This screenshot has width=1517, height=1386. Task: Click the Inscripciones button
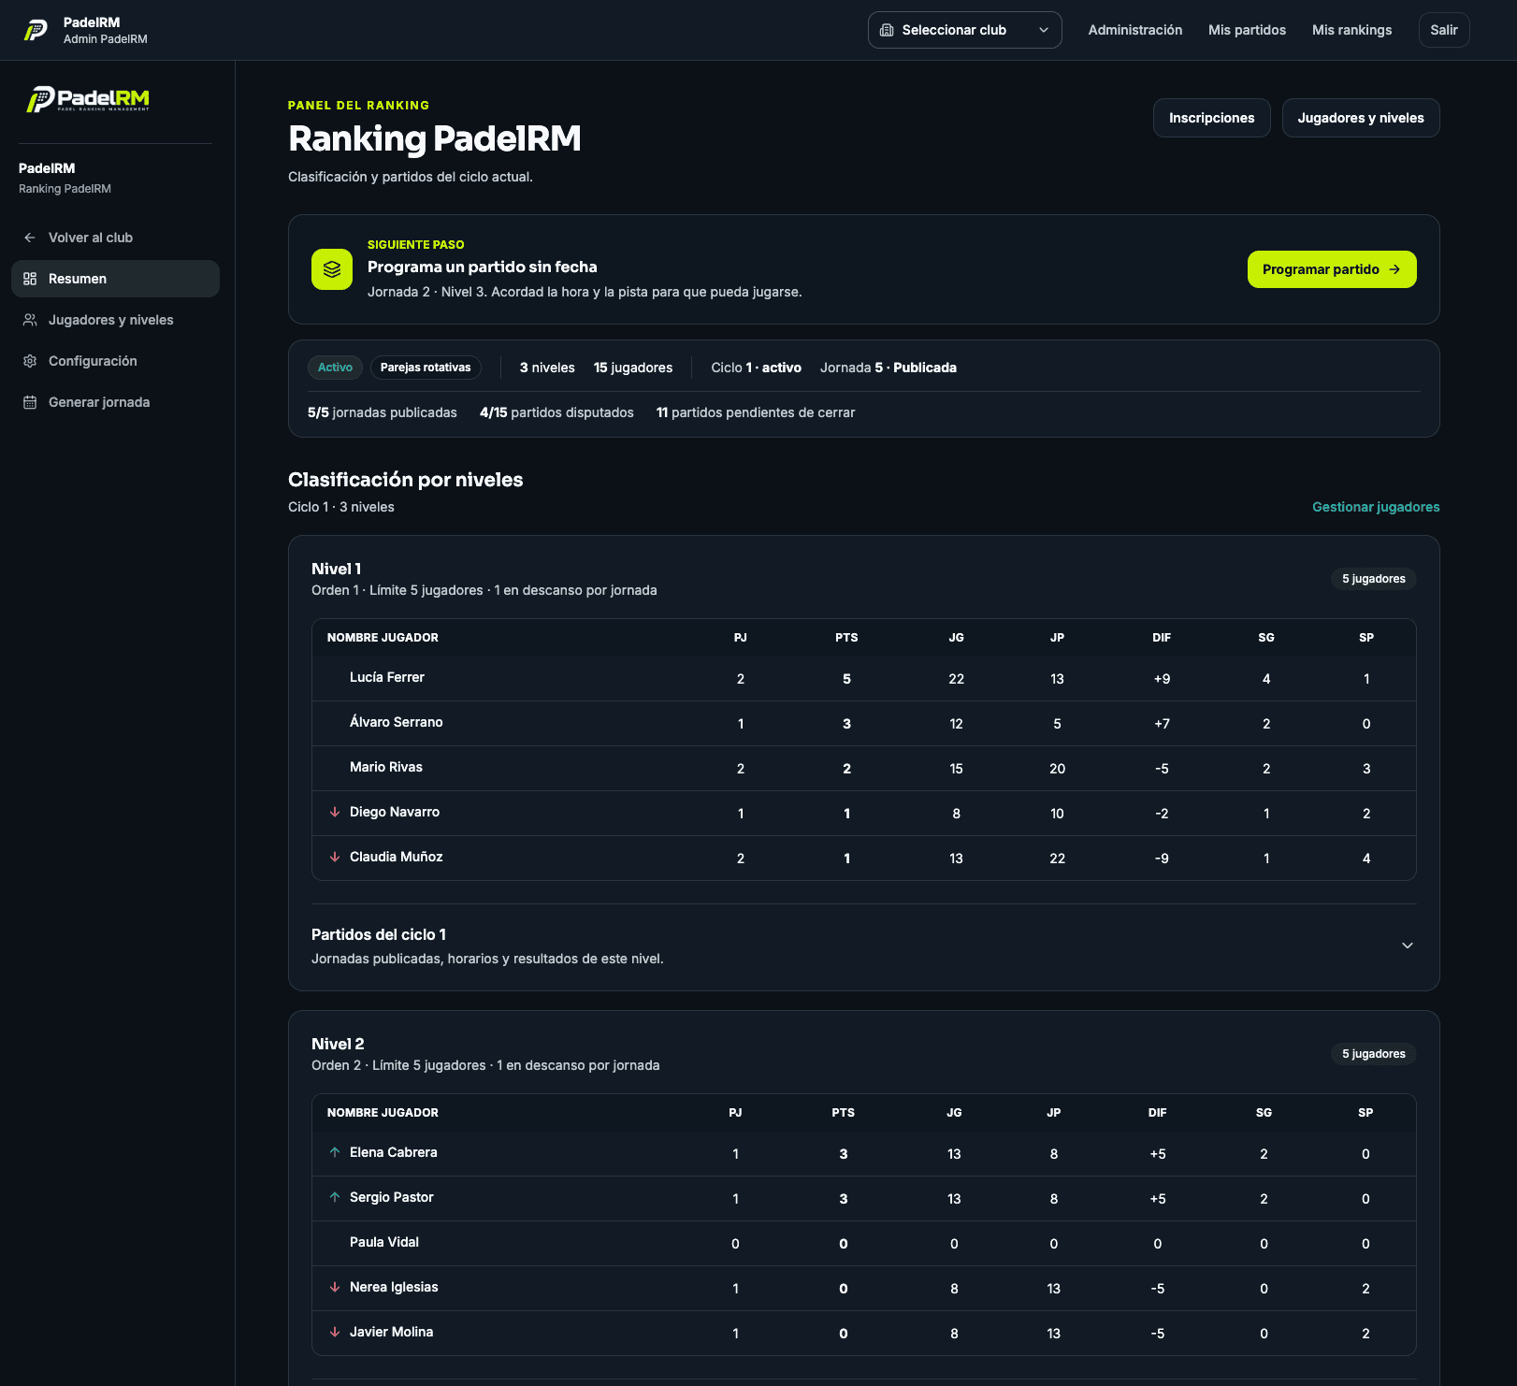[1211, 118]
